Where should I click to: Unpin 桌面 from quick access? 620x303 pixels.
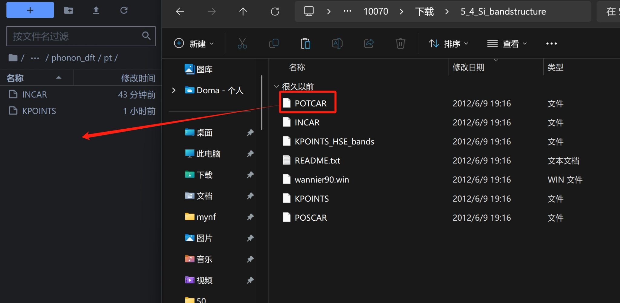[x=251, y=133]
